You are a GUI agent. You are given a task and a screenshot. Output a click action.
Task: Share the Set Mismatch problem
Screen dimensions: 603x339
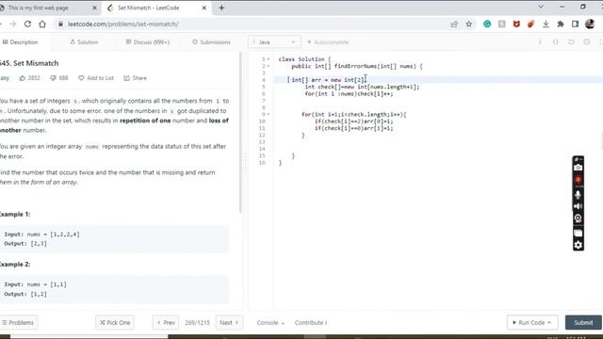click(136, 78)
